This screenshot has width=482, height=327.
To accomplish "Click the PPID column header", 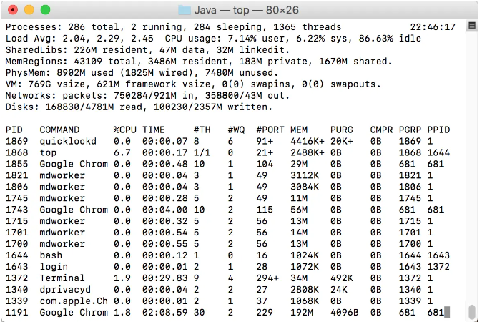I will [x=438, y=130].
